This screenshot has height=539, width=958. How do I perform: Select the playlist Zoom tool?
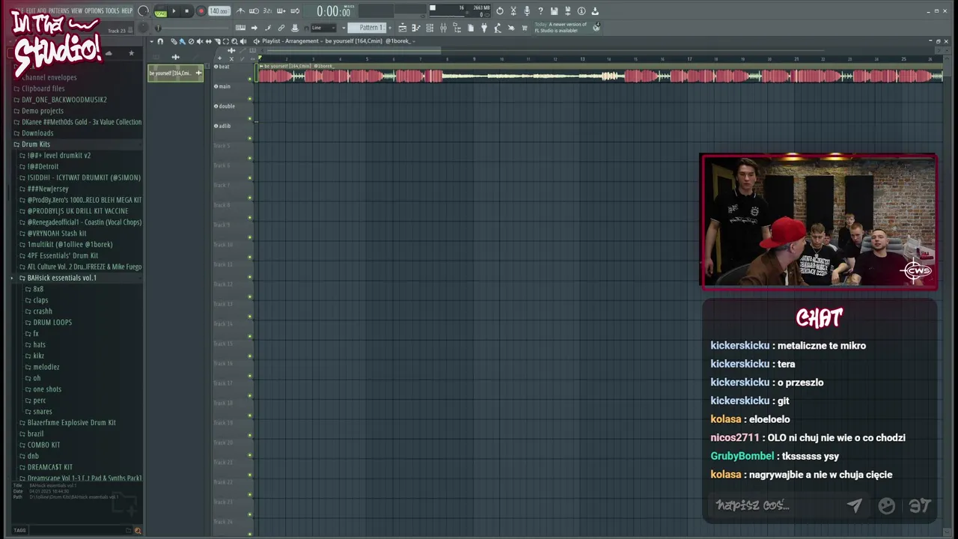point(234,41)
